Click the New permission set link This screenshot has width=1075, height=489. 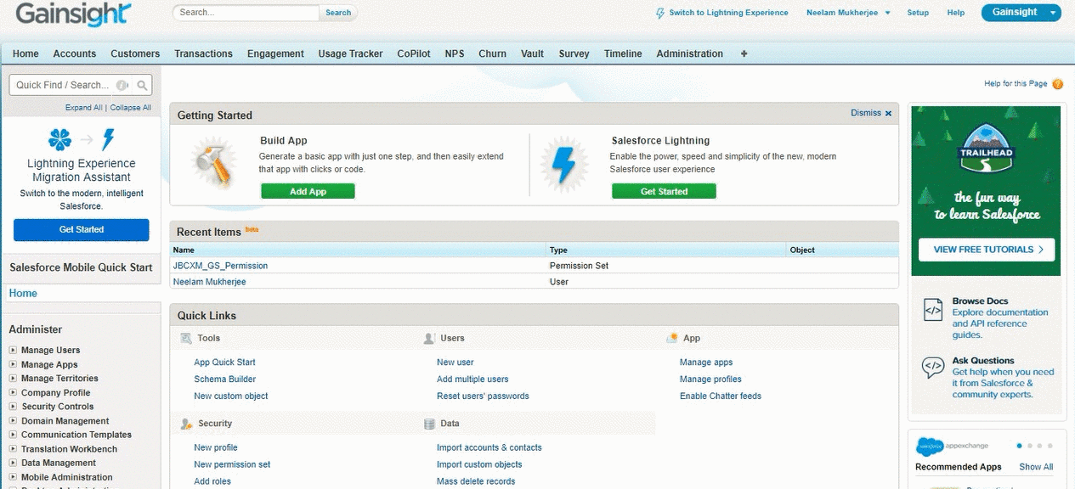coord(232,464)
